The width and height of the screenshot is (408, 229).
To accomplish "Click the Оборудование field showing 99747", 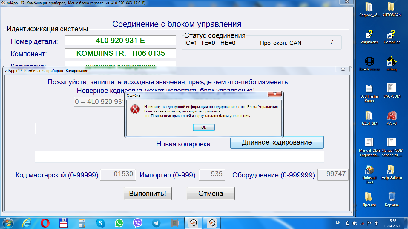I will pos(333,174).
